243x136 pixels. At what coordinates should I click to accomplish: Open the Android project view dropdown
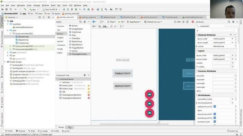click(12, 17)
